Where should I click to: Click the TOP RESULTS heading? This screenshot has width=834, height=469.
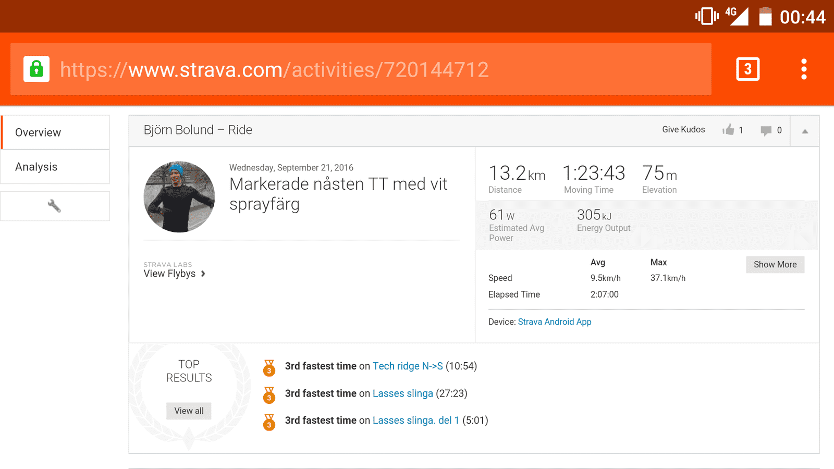(x=189, y=371)
